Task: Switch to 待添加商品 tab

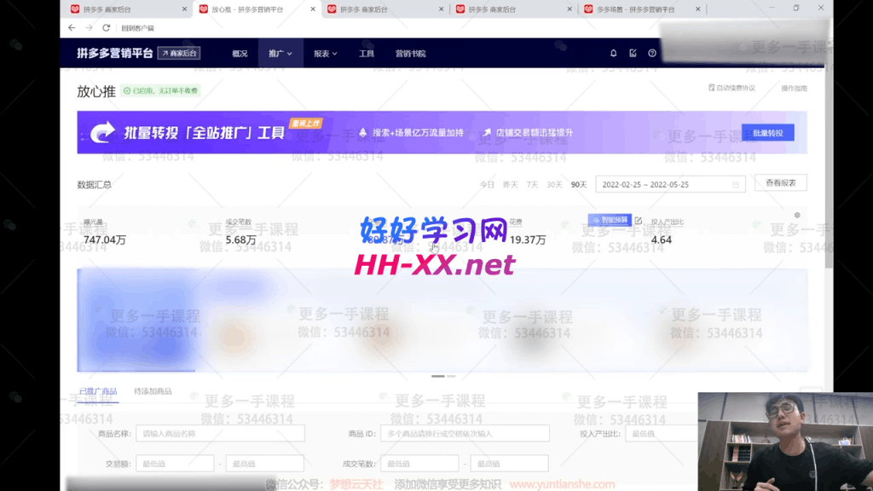Action: [153, 391]
